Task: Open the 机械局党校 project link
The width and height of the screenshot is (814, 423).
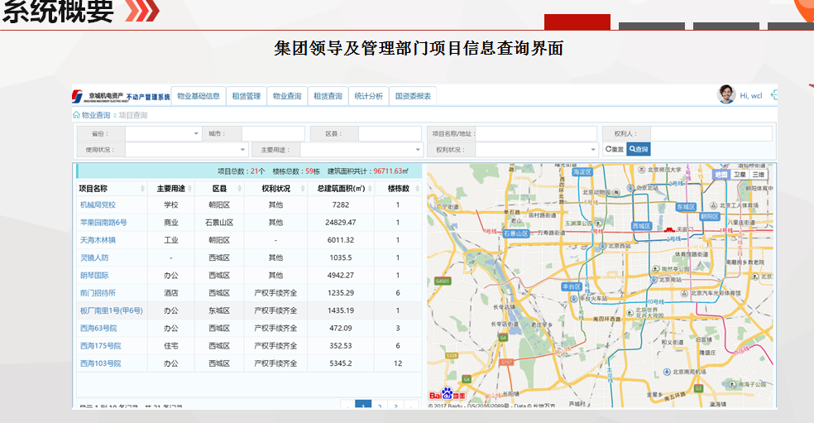Action: 98,204
